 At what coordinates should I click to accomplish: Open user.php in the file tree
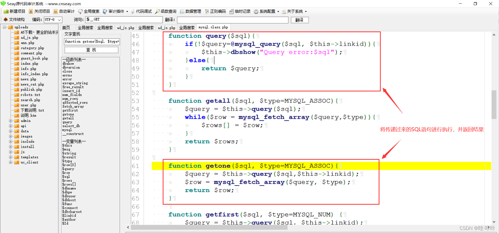(28, 105)
